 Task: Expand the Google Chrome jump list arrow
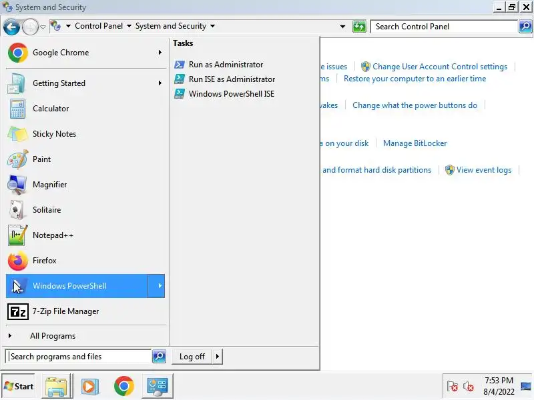coord(160,53)
